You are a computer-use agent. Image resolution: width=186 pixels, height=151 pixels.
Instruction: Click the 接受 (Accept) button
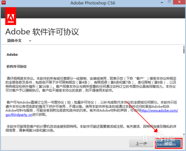pyautogui.click(x=169, y=144)
